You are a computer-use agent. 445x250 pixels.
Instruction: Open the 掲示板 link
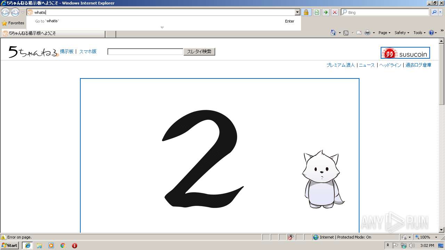click(67, 51)
